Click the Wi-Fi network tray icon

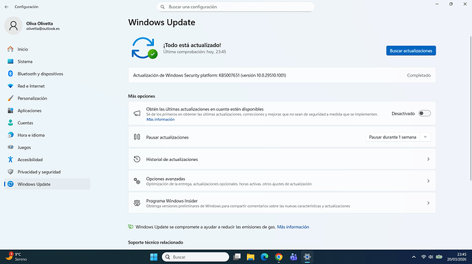point(423,256)
